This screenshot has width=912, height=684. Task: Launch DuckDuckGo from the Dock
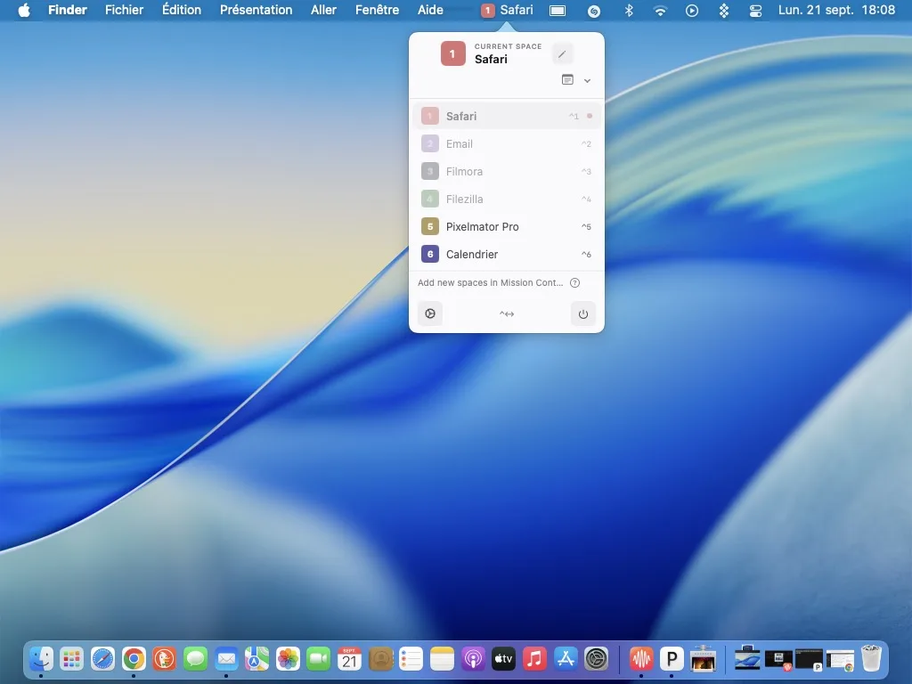pyautogui.click(x=165, y=658)
